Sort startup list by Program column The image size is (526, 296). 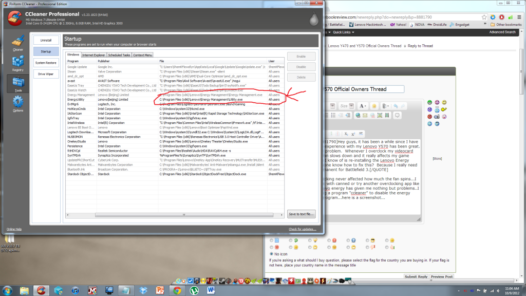coord(81,61)
